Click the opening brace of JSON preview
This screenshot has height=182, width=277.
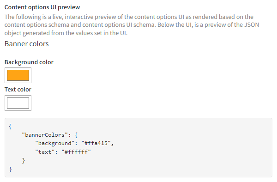[x=10, y=127]
